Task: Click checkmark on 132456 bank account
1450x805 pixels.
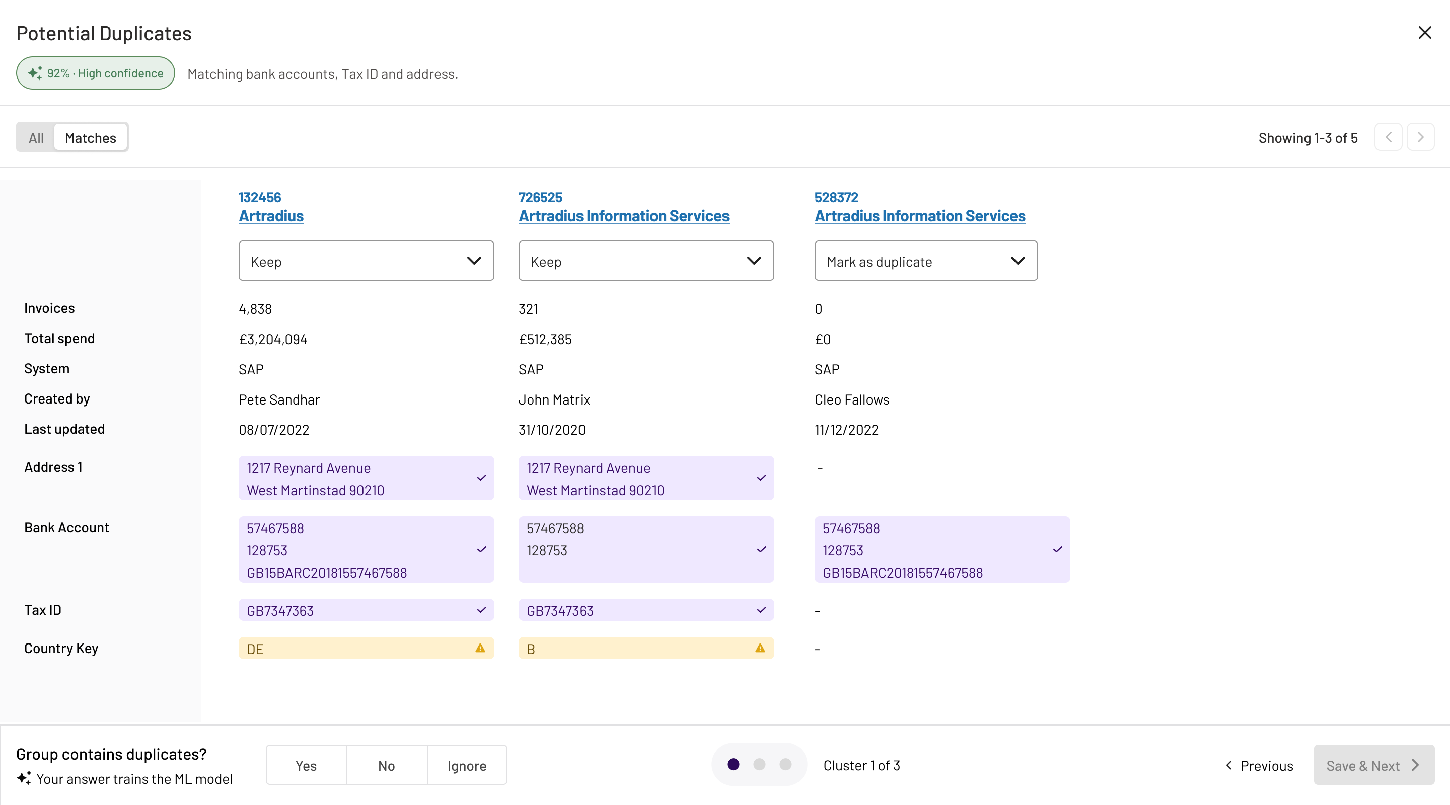Action: 481,549
